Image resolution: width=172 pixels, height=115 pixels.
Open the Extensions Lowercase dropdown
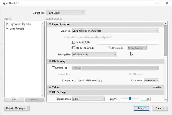[151, 80]
